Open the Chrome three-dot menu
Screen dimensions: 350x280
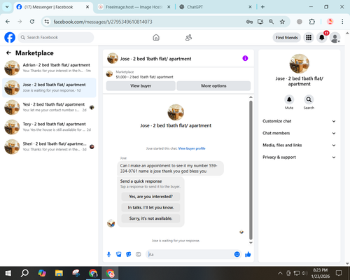pyautogui.click(x=342, y=22)
